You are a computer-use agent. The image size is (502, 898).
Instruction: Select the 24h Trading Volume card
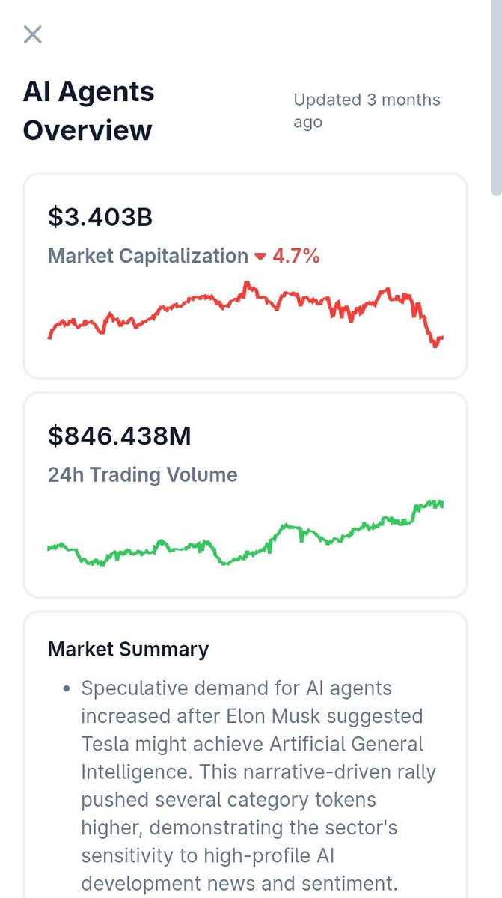[x=245, y=495]
